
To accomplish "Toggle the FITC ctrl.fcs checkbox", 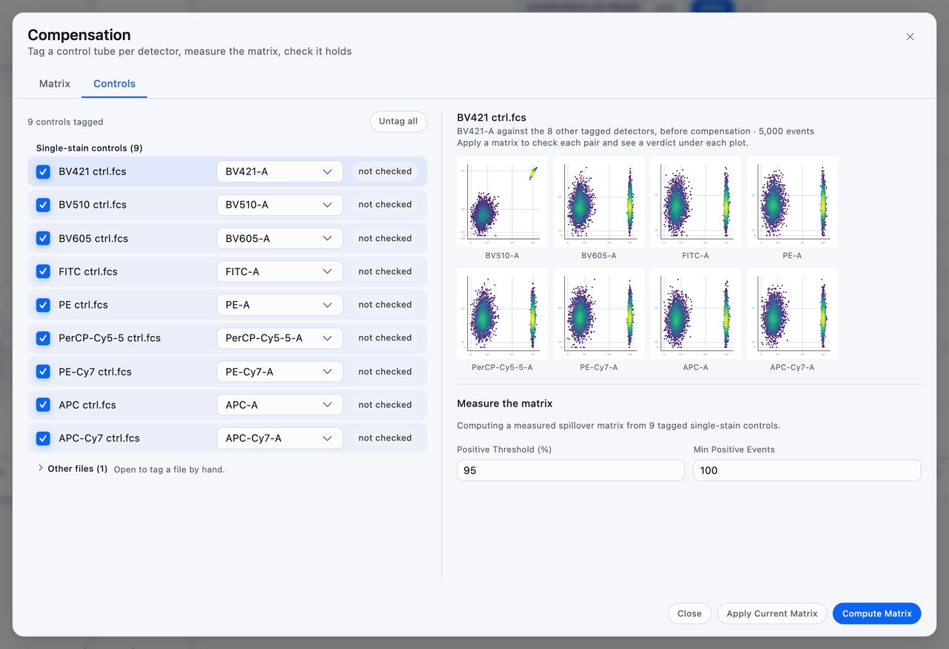I will 43,271.
